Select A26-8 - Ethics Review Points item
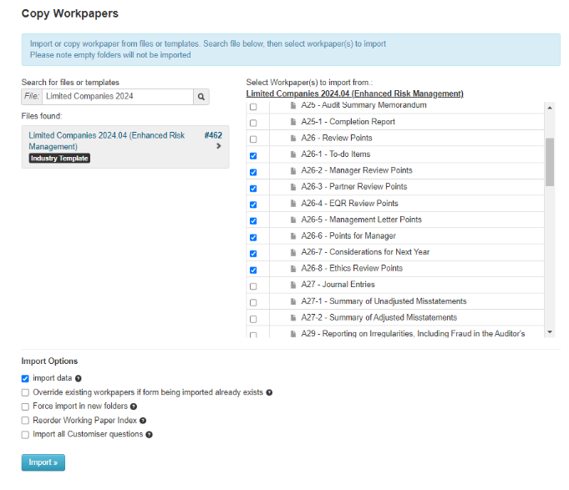 pos(352,269)
